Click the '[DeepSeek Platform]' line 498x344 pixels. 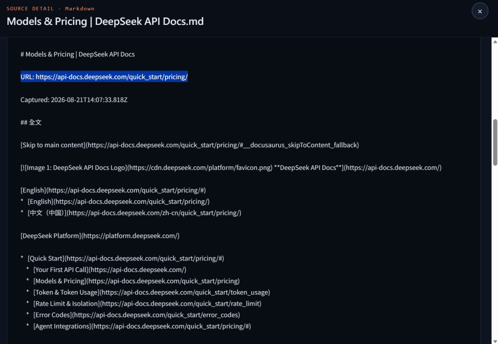coord(100,235)
